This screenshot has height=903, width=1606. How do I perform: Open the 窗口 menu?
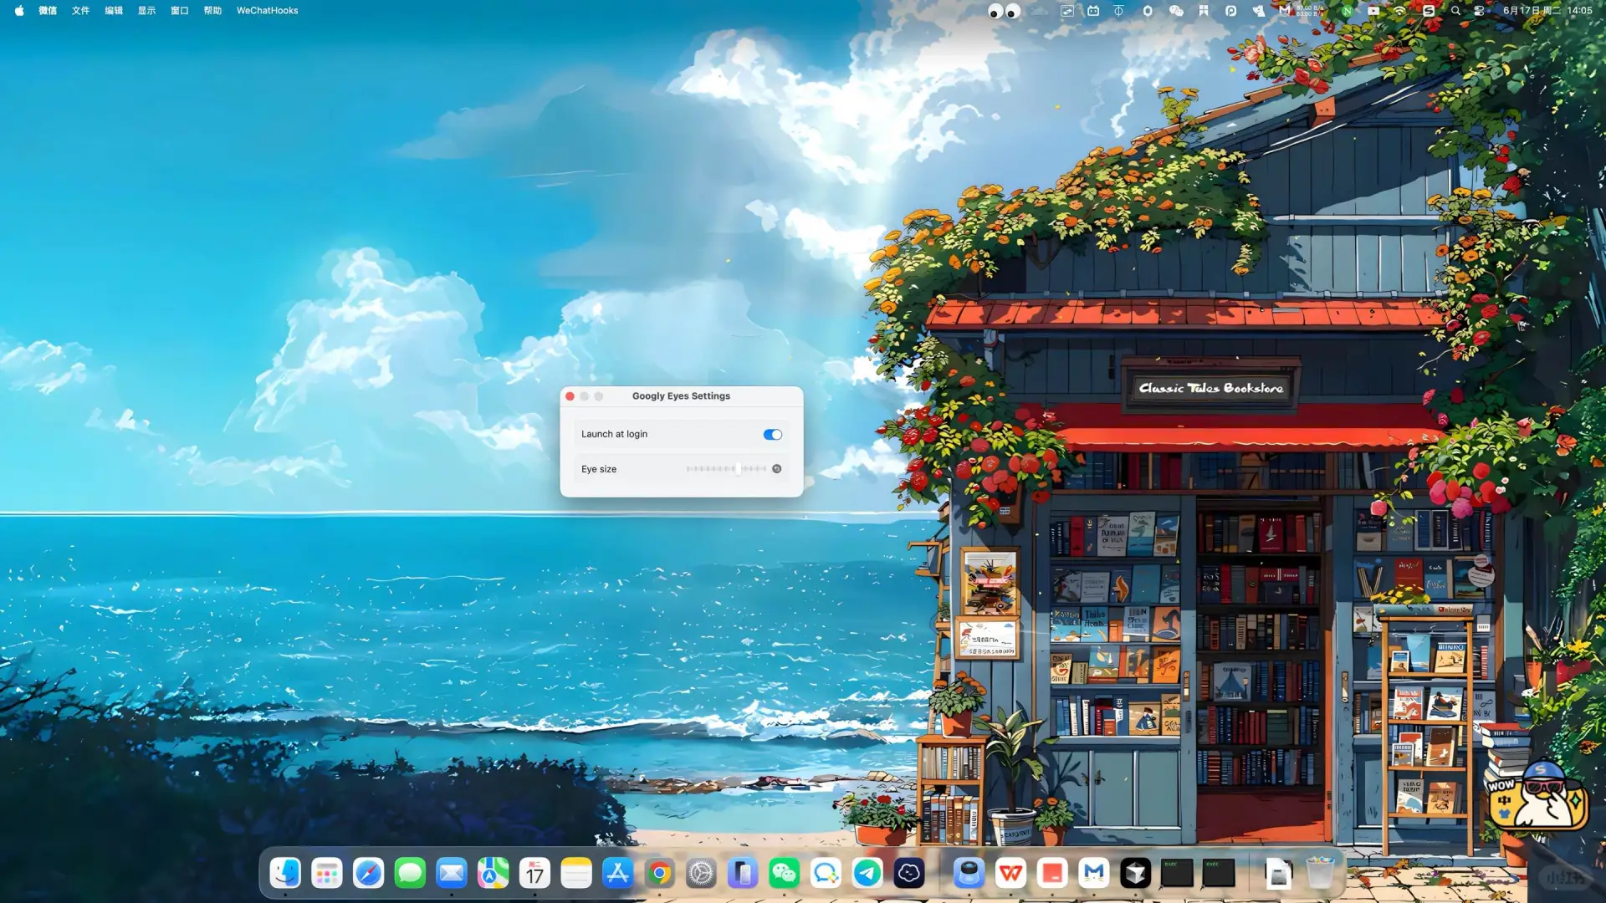179,11
